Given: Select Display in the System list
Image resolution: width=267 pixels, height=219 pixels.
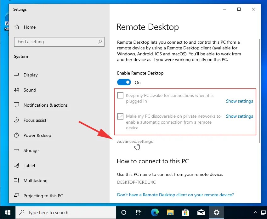Looking at the screenshot, I should [31, 75].
